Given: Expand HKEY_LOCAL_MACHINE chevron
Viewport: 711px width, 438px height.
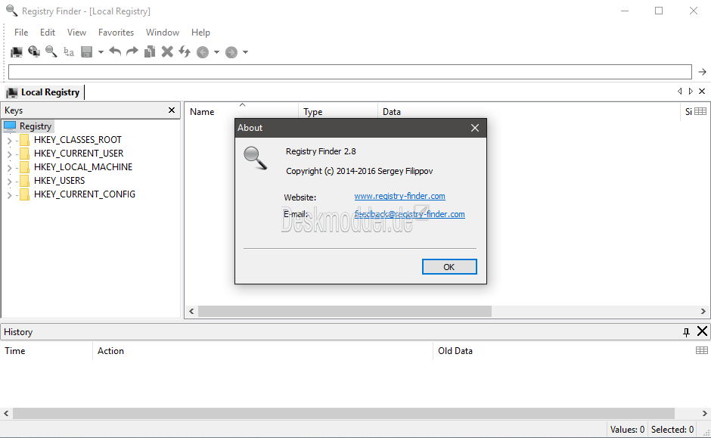Looking at the screenshot, I should (9, 168).
